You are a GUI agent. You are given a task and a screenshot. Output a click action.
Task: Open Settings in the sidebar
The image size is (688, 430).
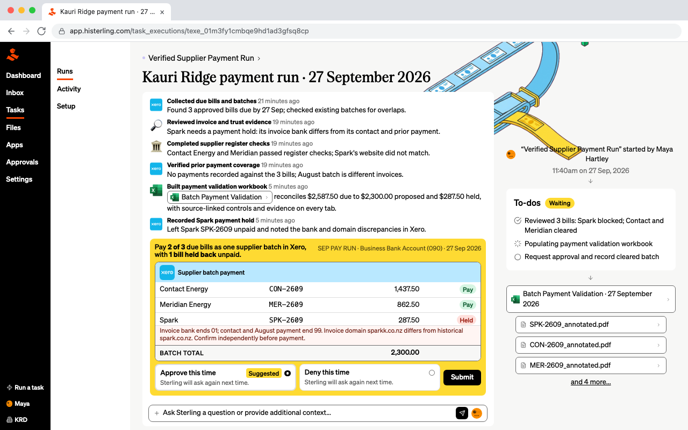click(x=19, y=180)
